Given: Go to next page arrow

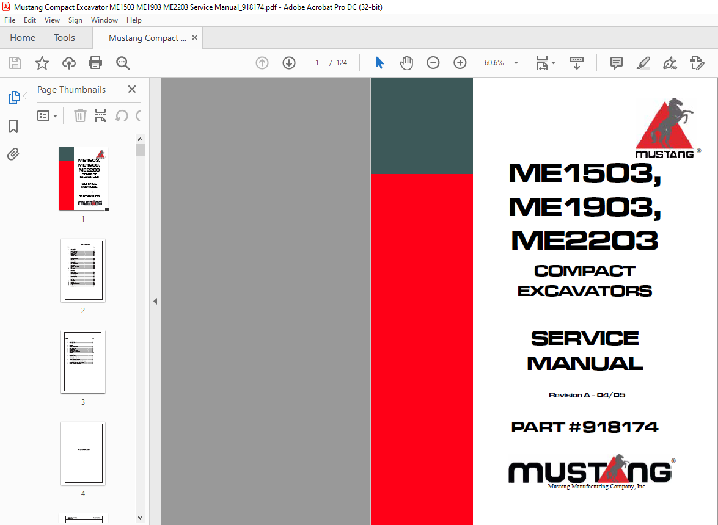Looking at the screenshot, I should (x=289, y=63).
